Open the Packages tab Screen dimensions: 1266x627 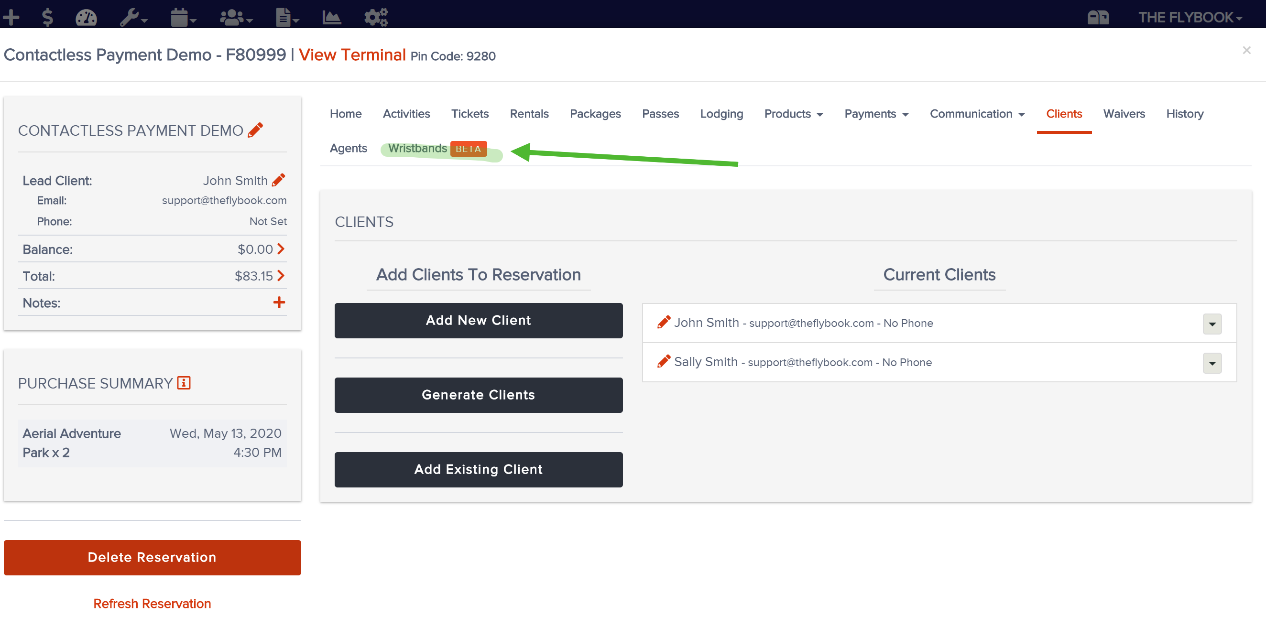point(595,114)
